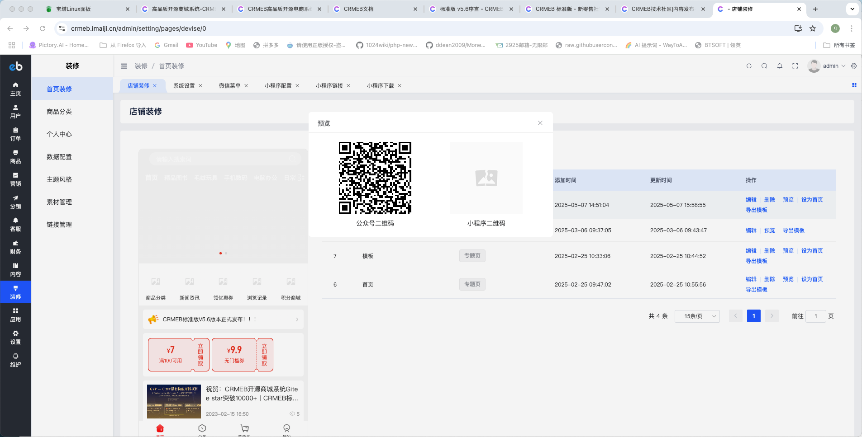
Task: Open the 15条/页 page size dropdown
Action: (697, 316)
